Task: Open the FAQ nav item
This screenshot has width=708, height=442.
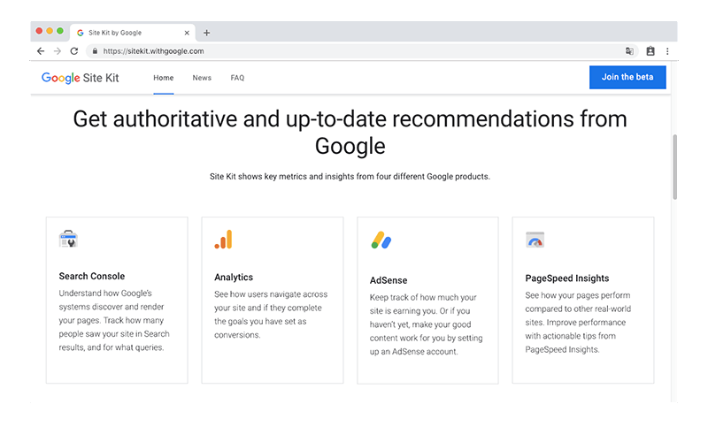Action: pyautogui.click(x=237, y=78)
